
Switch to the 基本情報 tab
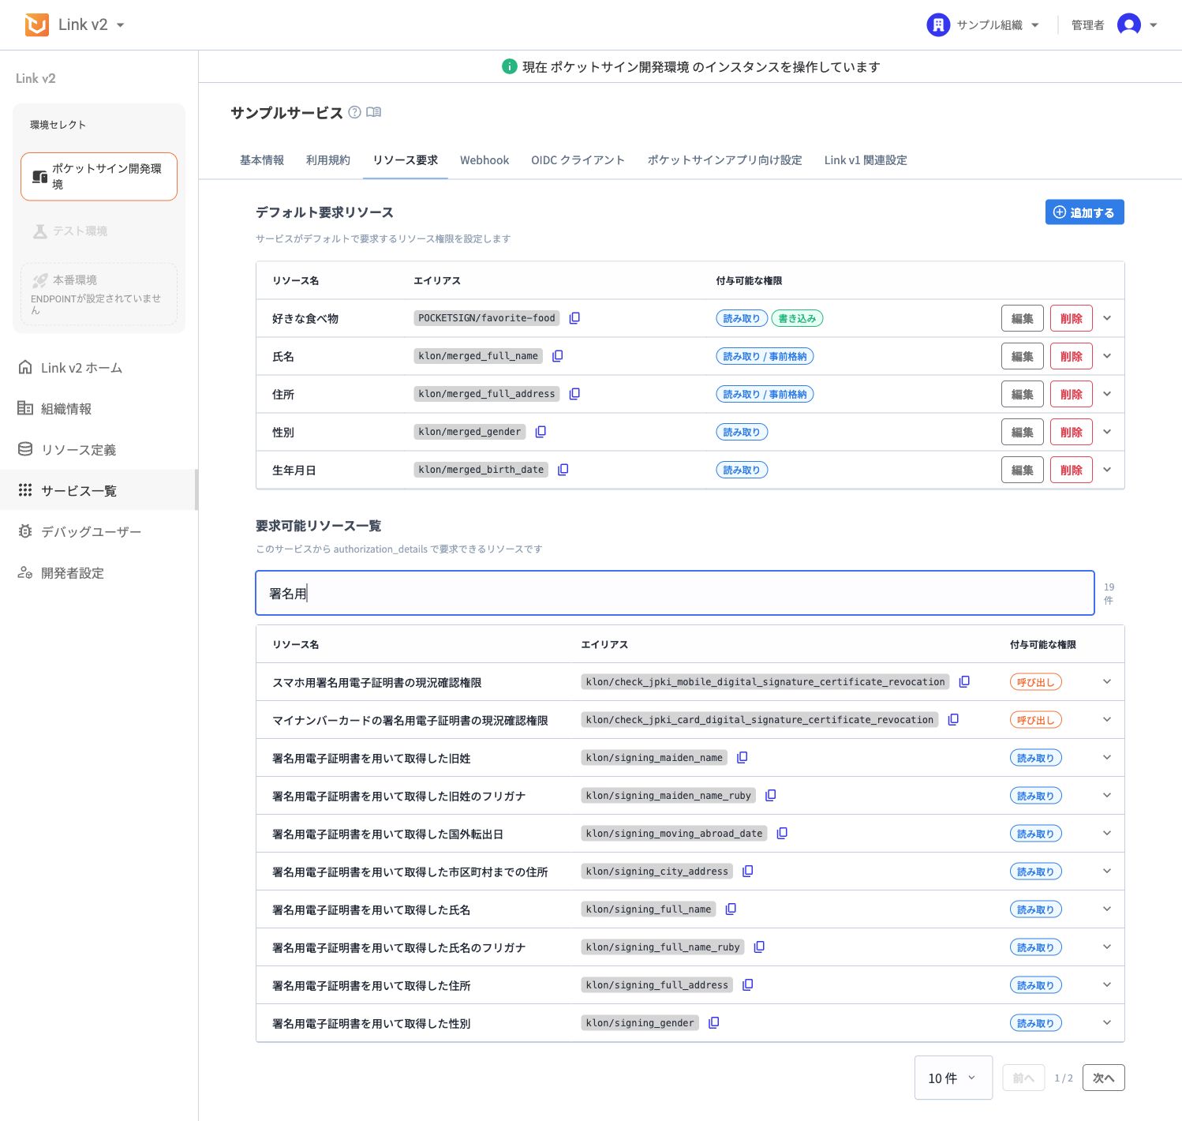pos(262,160)
